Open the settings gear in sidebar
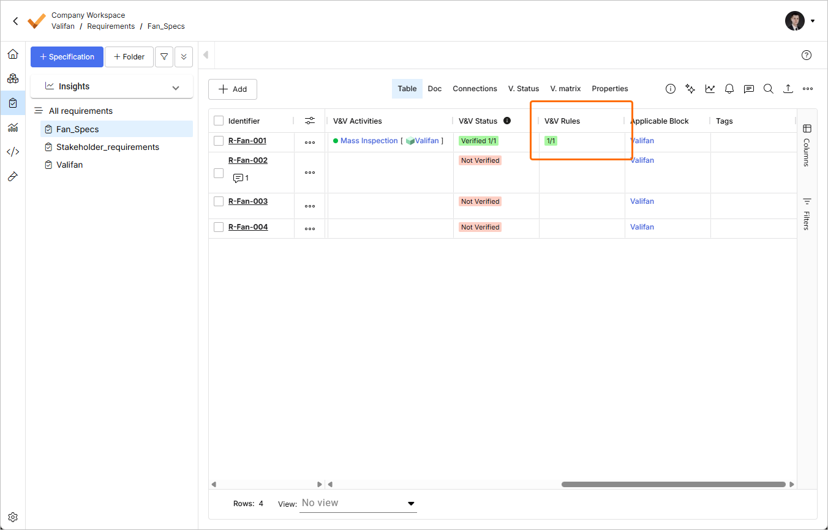Screen dimensions: 828x530 coord(13,517)
